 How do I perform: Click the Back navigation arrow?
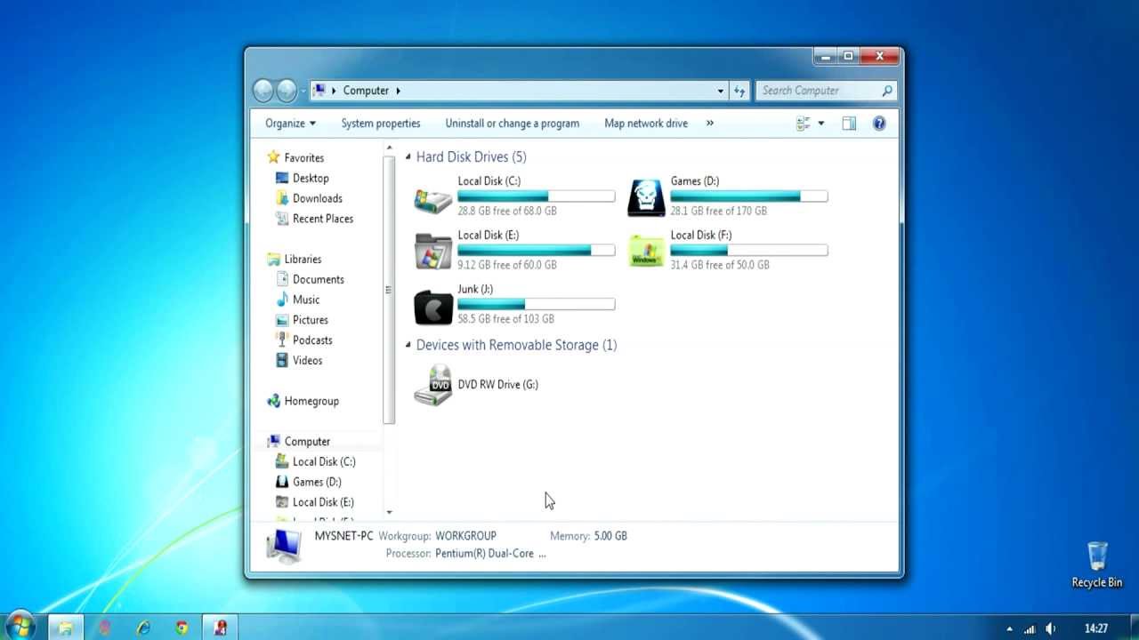(263, 90)
